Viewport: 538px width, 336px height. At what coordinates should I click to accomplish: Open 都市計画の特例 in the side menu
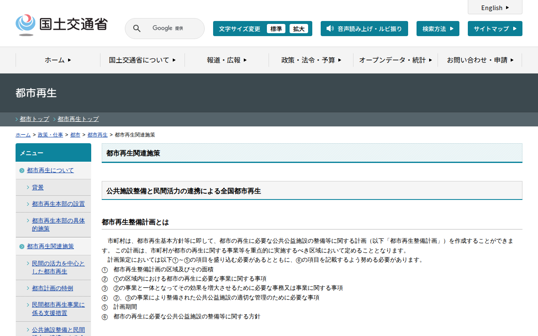tap(53, 289)
